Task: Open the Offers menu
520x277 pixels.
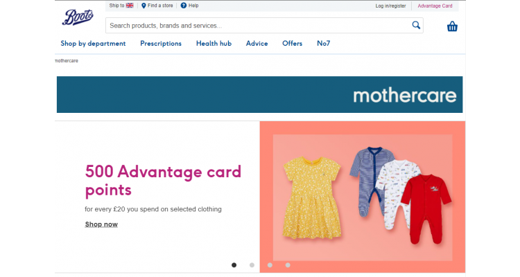Action: 292,44
